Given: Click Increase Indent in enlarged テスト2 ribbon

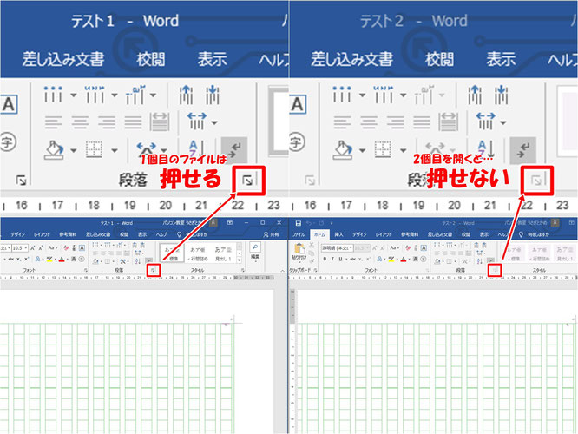Looking at the screenshot, I should (x=502, y=95).
